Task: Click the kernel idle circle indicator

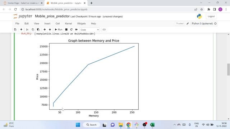Action: (215, 24)
